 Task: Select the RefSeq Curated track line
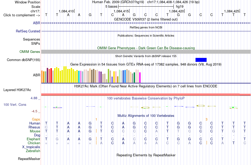tap(146, 31)
